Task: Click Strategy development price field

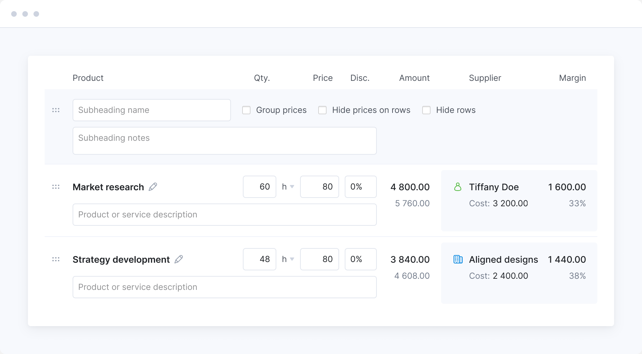Action: (x=320, y=259)
